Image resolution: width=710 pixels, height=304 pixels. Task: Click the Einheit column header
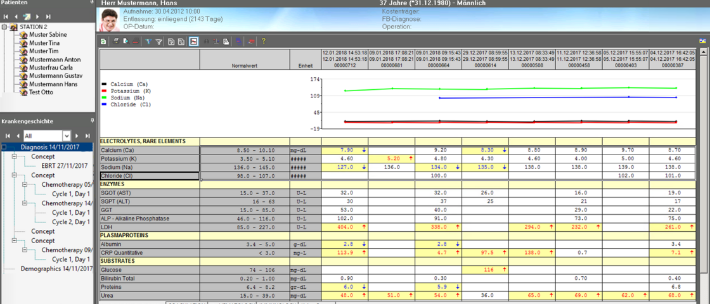tap(306, 60)
